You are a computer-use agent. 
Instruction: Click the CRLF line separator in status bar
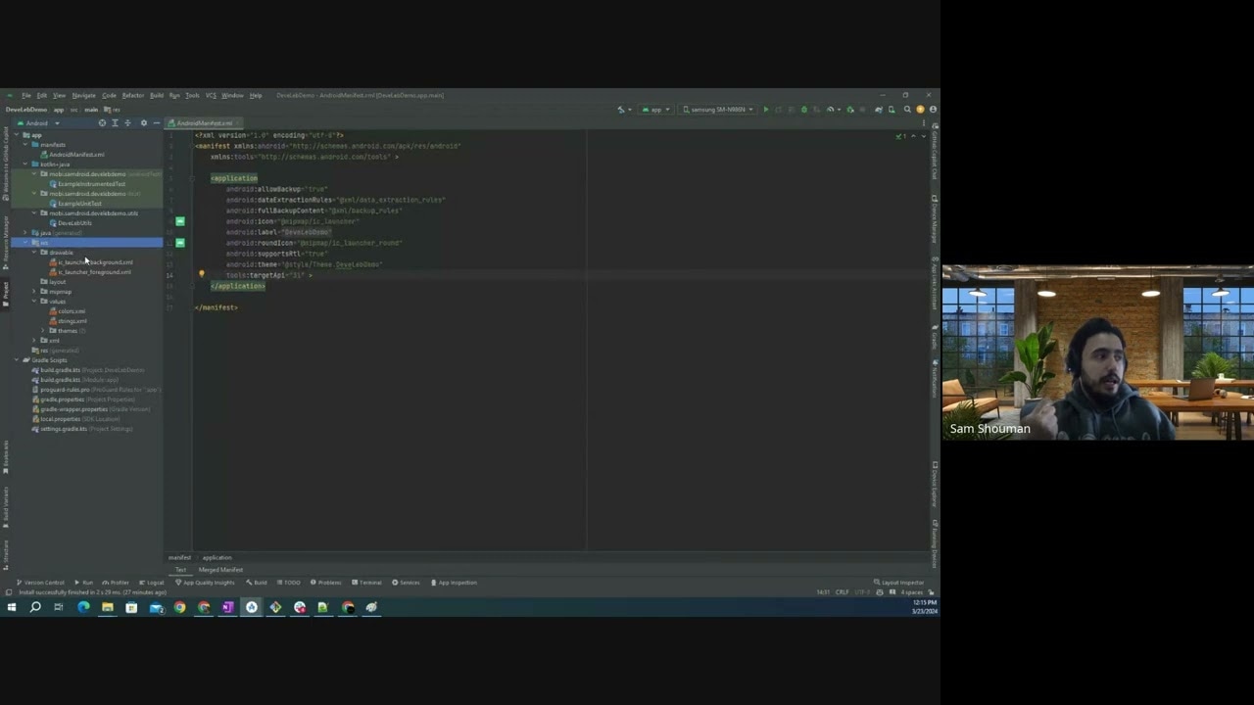coord(842,592)
